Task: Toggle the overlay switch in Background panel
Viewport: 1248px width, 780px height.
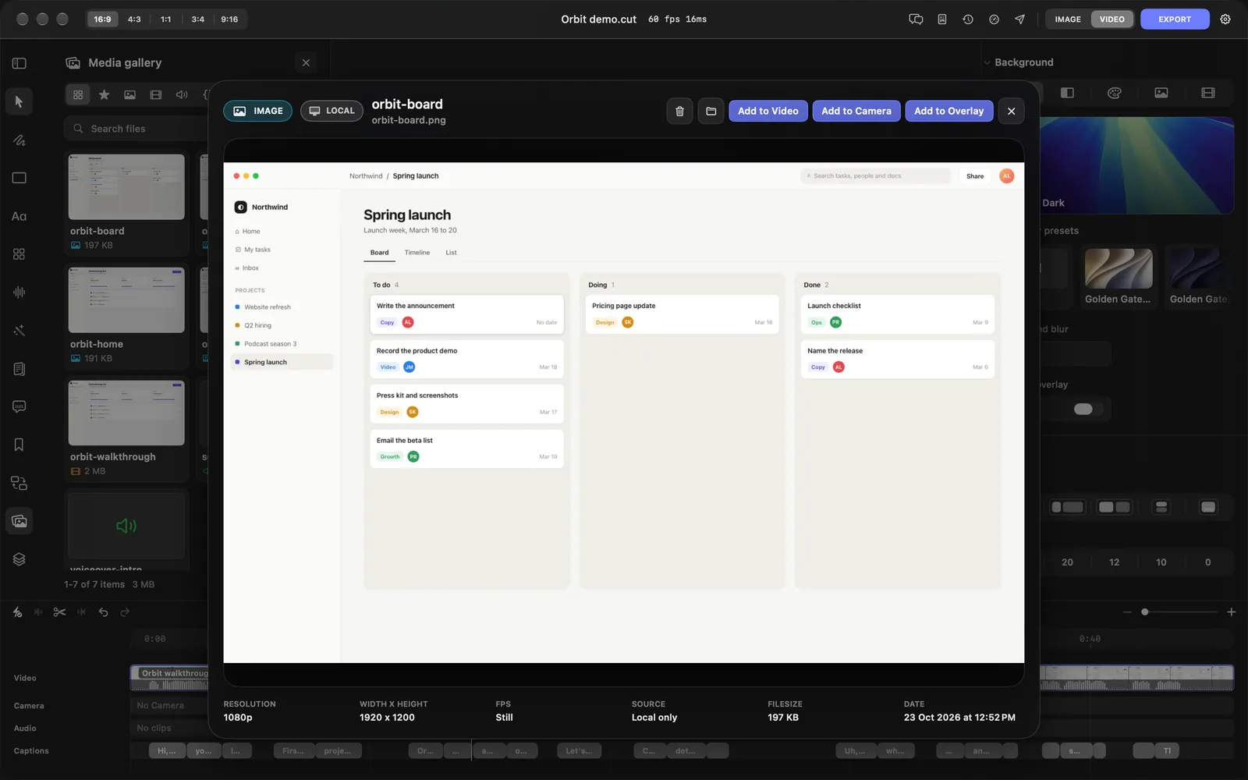Action: click(1083, 409)
